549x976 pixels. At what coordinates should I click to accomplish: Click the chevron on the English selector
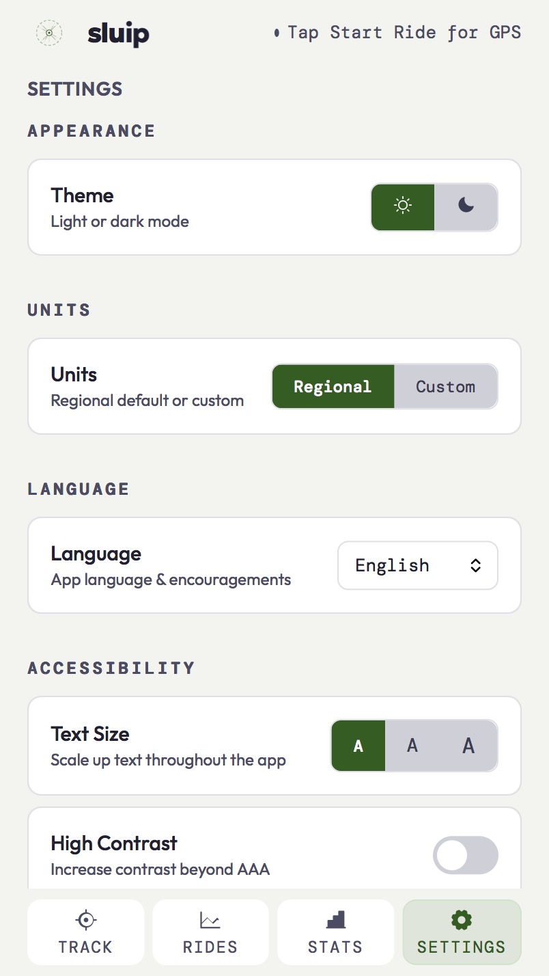coord(475,565)
